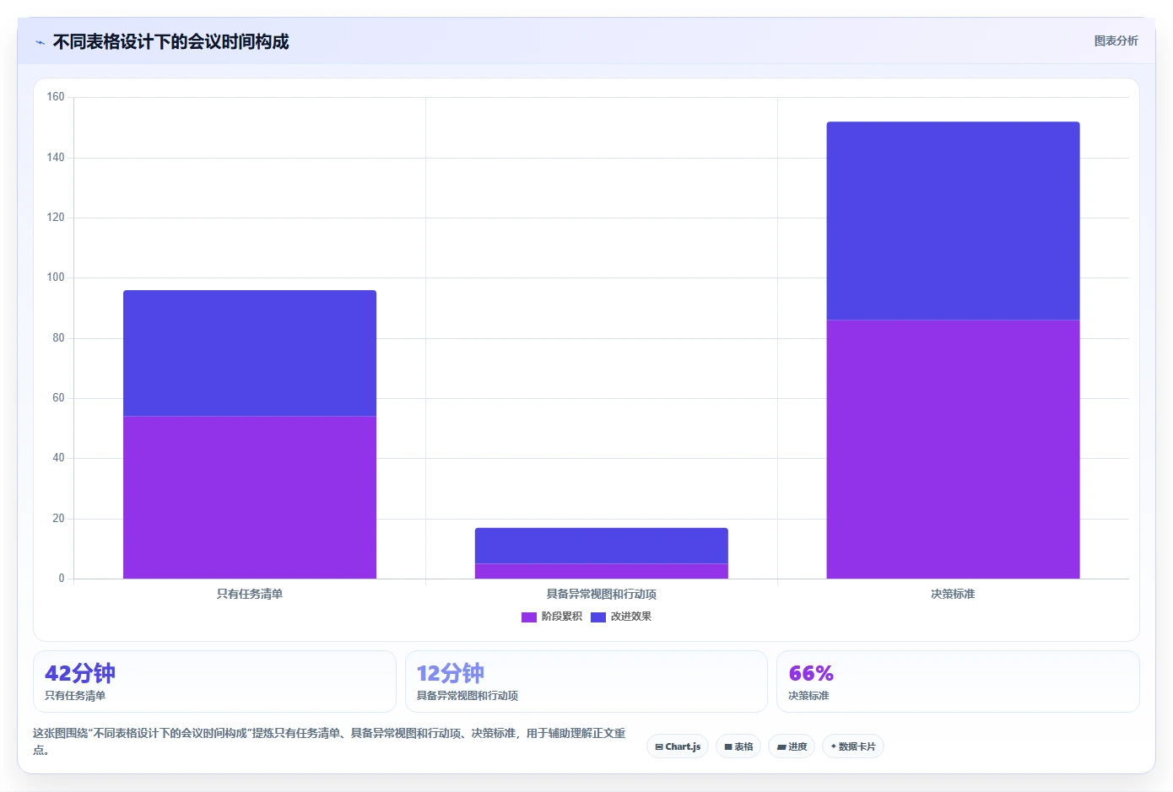Click the chart icon beside the title
This screenshot has width=1173, height=792.
click(40, 42)
